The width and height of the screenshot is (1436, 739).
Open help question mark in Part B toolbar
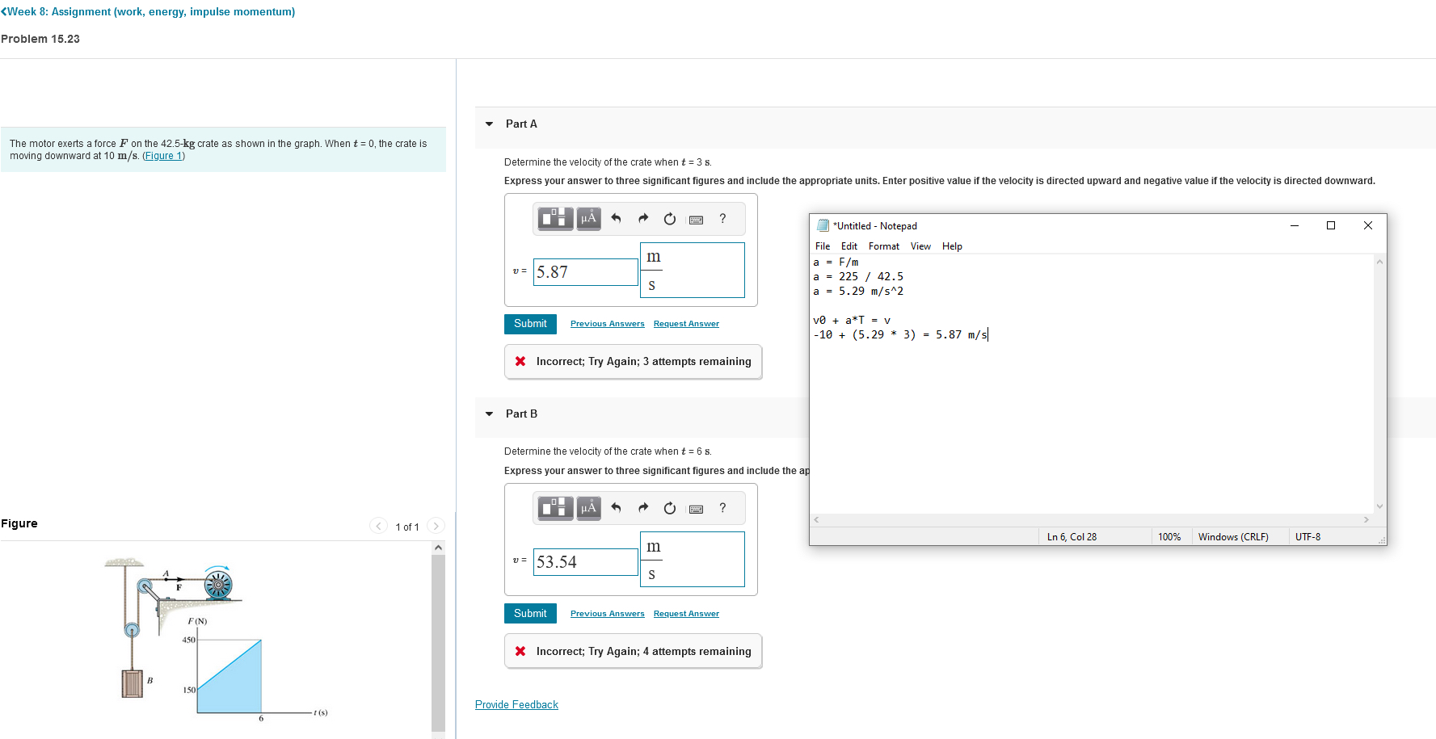pyautogui.click(x=722, y=507)
